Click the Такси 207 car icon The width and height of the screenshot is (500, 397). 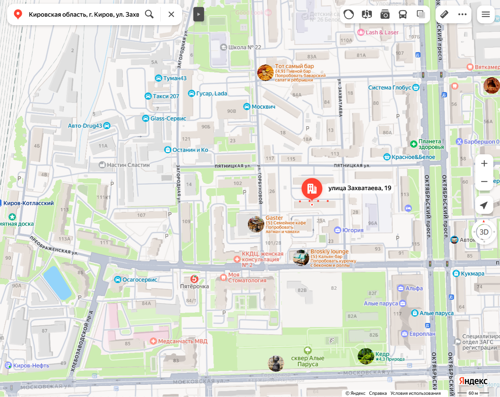click(148, 96)
